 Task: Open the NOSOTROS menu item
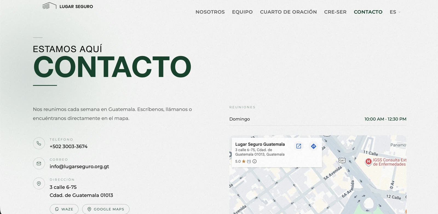[210, 12]
